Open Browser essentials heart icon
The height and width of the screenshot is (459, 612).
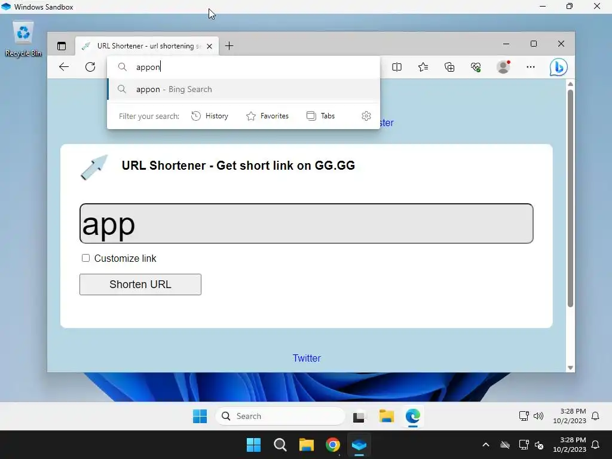pos(476,67)
